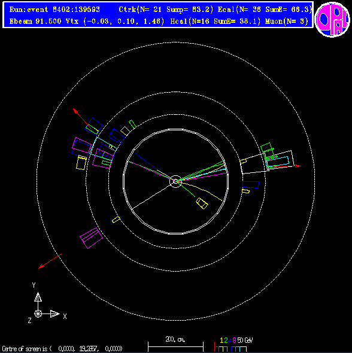Select the yellow block inside the tracker
Image resolution: width=352 pixels, height=353 pixels.
pyautogui.click(x=202, y=203)
